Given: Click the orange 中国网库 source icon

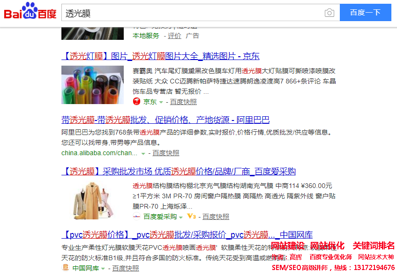Looking at the screenshot, I should point(66,268).
